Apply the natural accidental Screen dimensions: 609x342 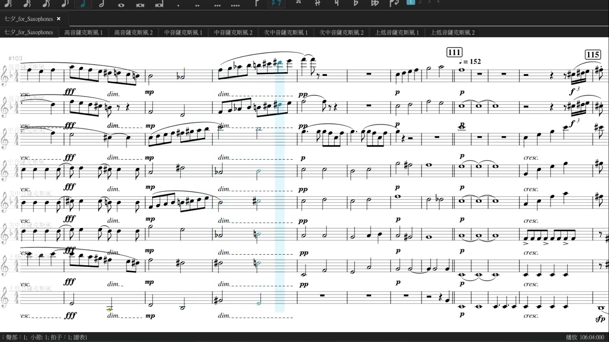pos(337,3)
